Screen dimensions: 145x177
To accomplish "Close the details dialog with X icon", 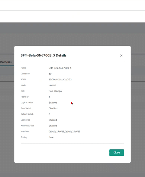I will pos(121,55).
